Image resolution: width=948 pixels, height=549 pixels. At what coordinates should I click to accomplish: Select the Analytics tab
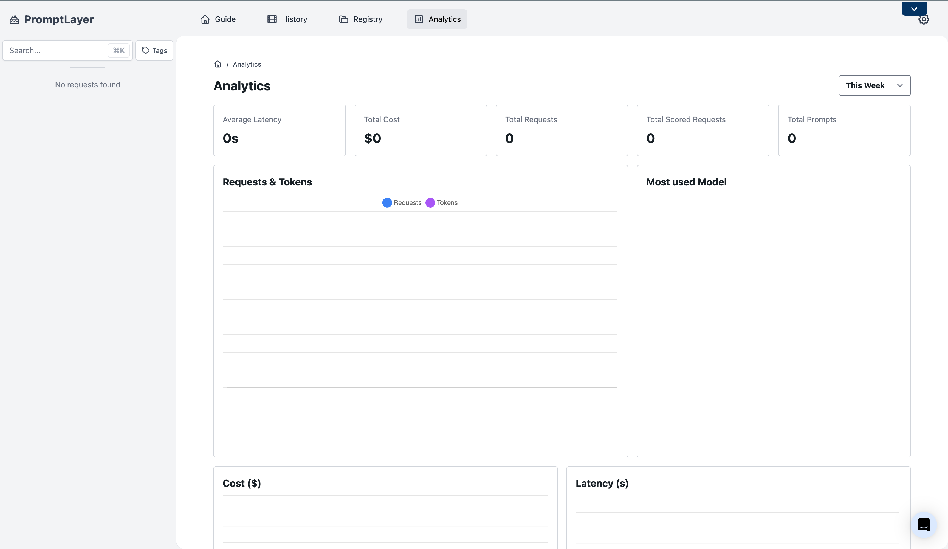point(437,19)
